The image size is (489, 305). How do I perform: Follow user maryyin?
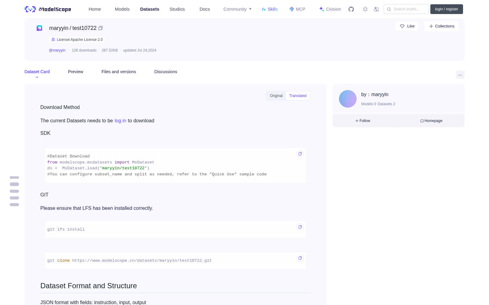(363, 121)
